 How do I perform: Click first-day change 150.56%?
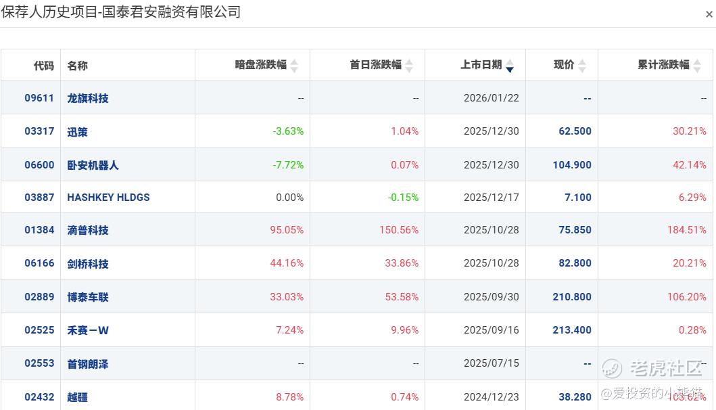coord(399,230)
